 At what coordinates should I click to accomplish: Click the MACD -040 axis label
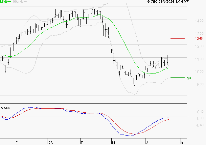click(x=199, y=125)
